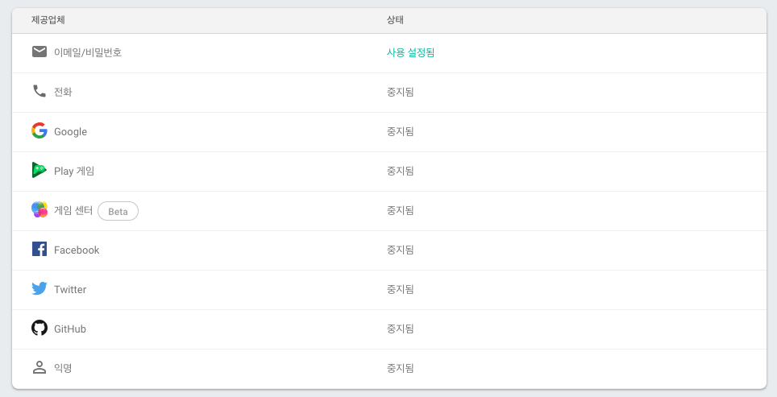Click the email envelope icon
The height and width of the screenshot is (397, 777).
pyautogui.click(x=39, y=52)
